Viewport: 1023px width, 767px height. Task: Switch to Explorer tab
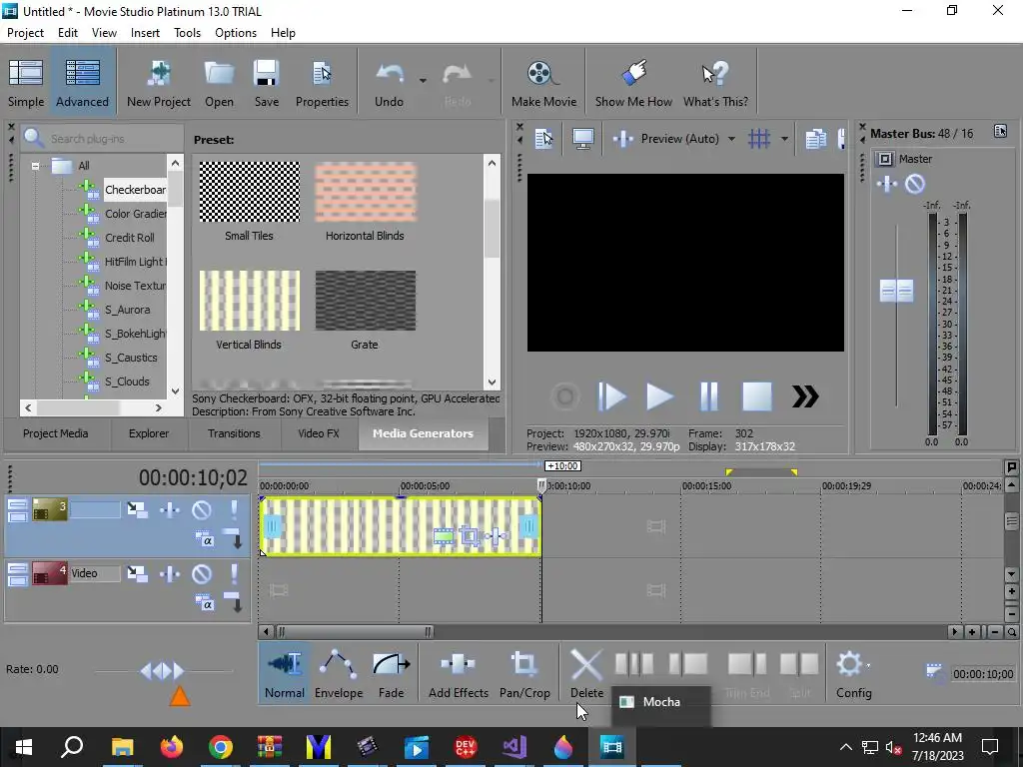[149, 433]
